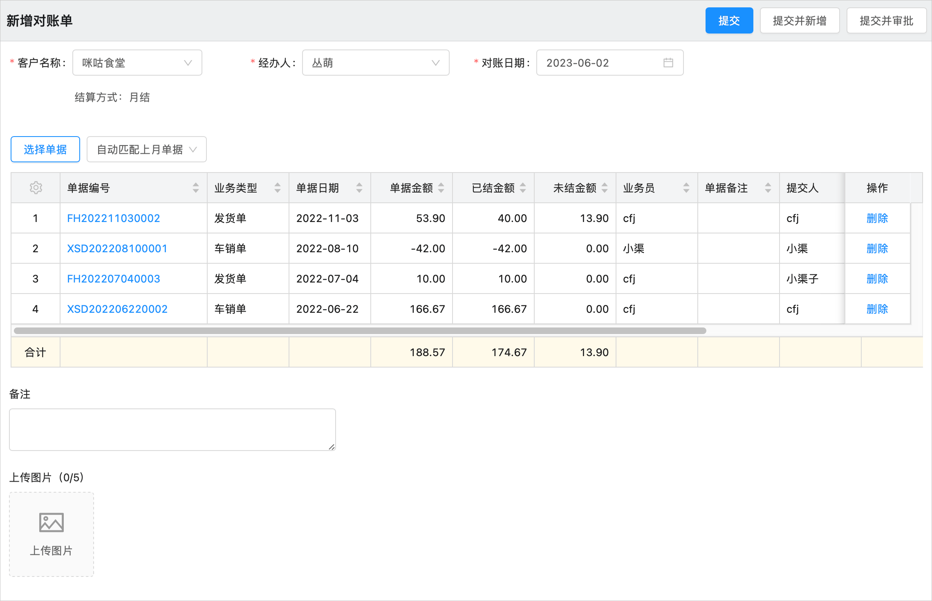The height and width of the screenshot is (601, 932).
Task: Sort by 未结金额 column arrows
Action: coord(605,188)
